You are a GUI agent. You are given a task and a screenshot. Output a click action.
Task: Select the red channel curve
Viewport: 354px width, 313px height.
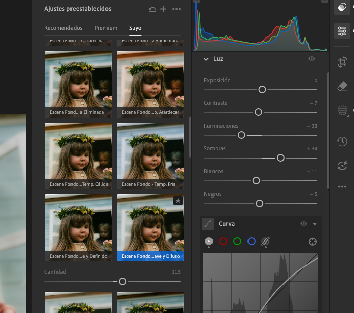coord(223,242)
